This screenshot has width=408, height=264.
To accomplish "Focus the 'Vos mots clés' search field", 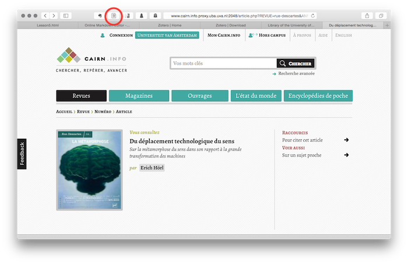I will coord(223,64).
